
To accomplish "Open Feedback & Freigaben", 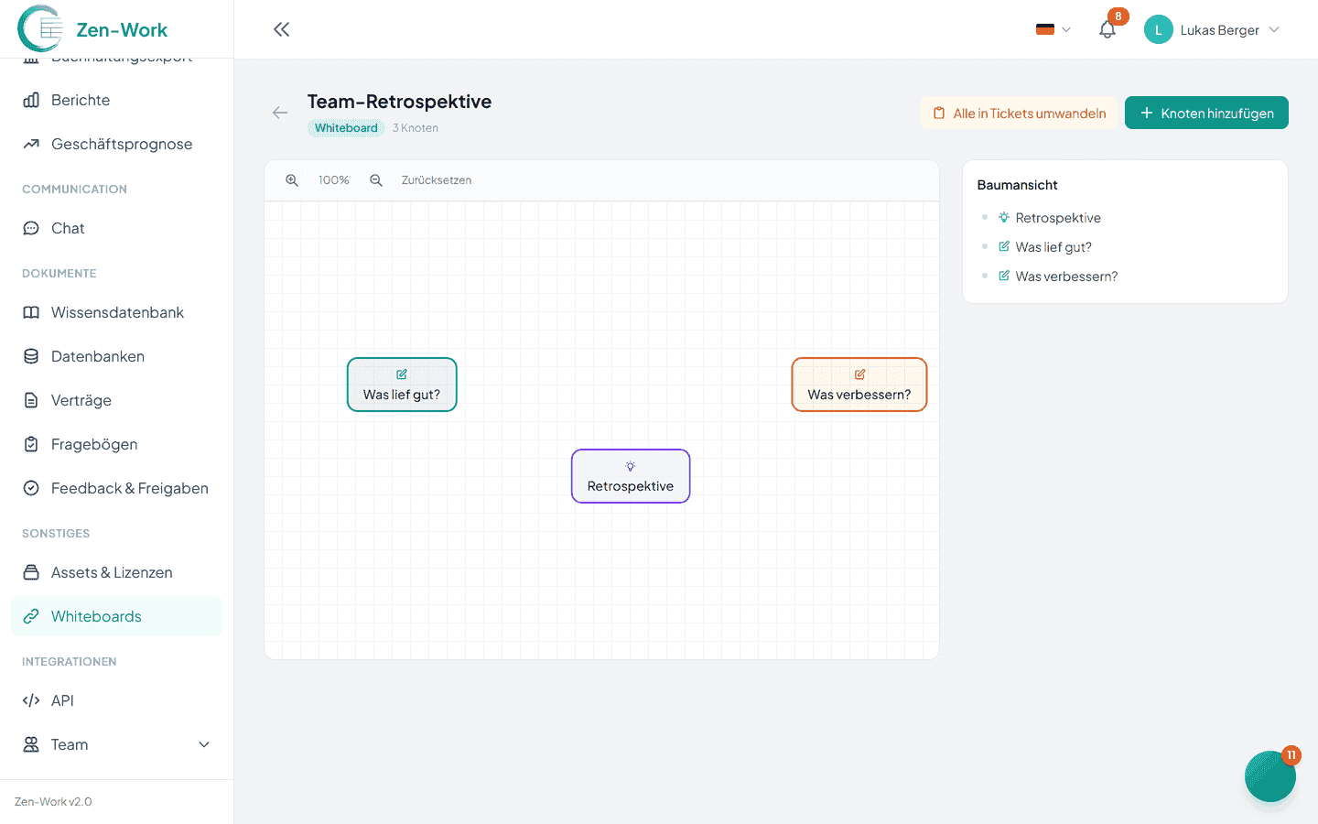I will pos(116,488).
